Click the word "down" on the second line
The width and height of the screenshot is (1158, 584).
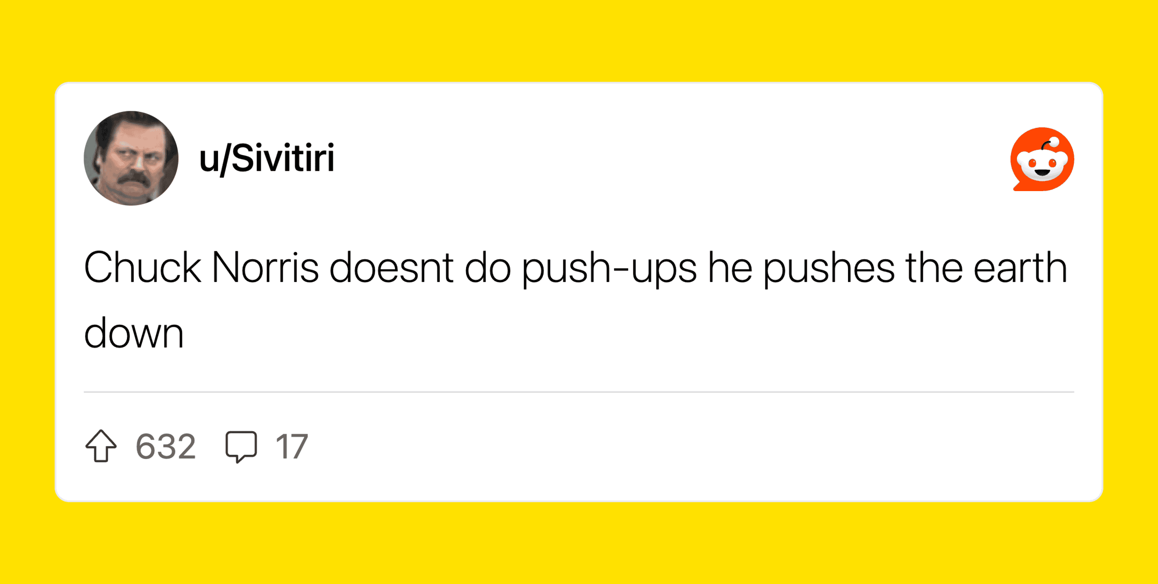point(134,334)
